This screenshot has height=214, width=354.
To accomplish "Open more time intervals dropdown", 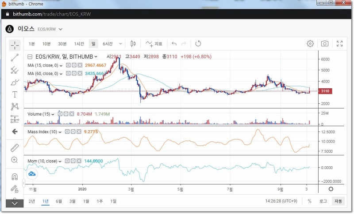I will click(120, 44).
